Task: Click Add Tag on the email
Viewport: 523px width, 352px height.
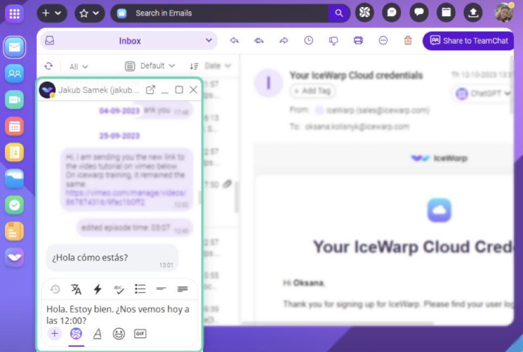Action: coord(312,90)
